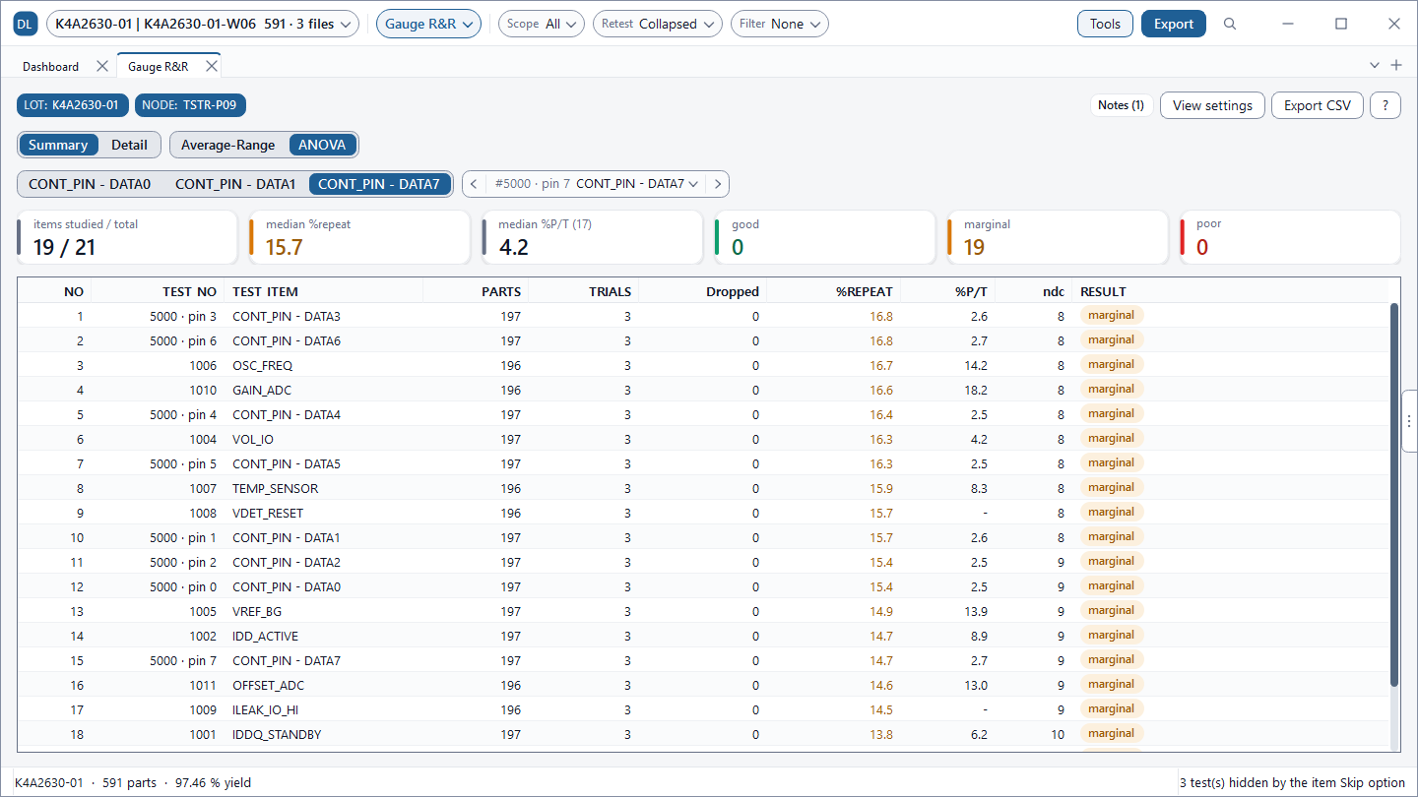The width and height of the screenshot is (1418, 797).
Task: Open the help question mark button
Action: coord(1386,105)
